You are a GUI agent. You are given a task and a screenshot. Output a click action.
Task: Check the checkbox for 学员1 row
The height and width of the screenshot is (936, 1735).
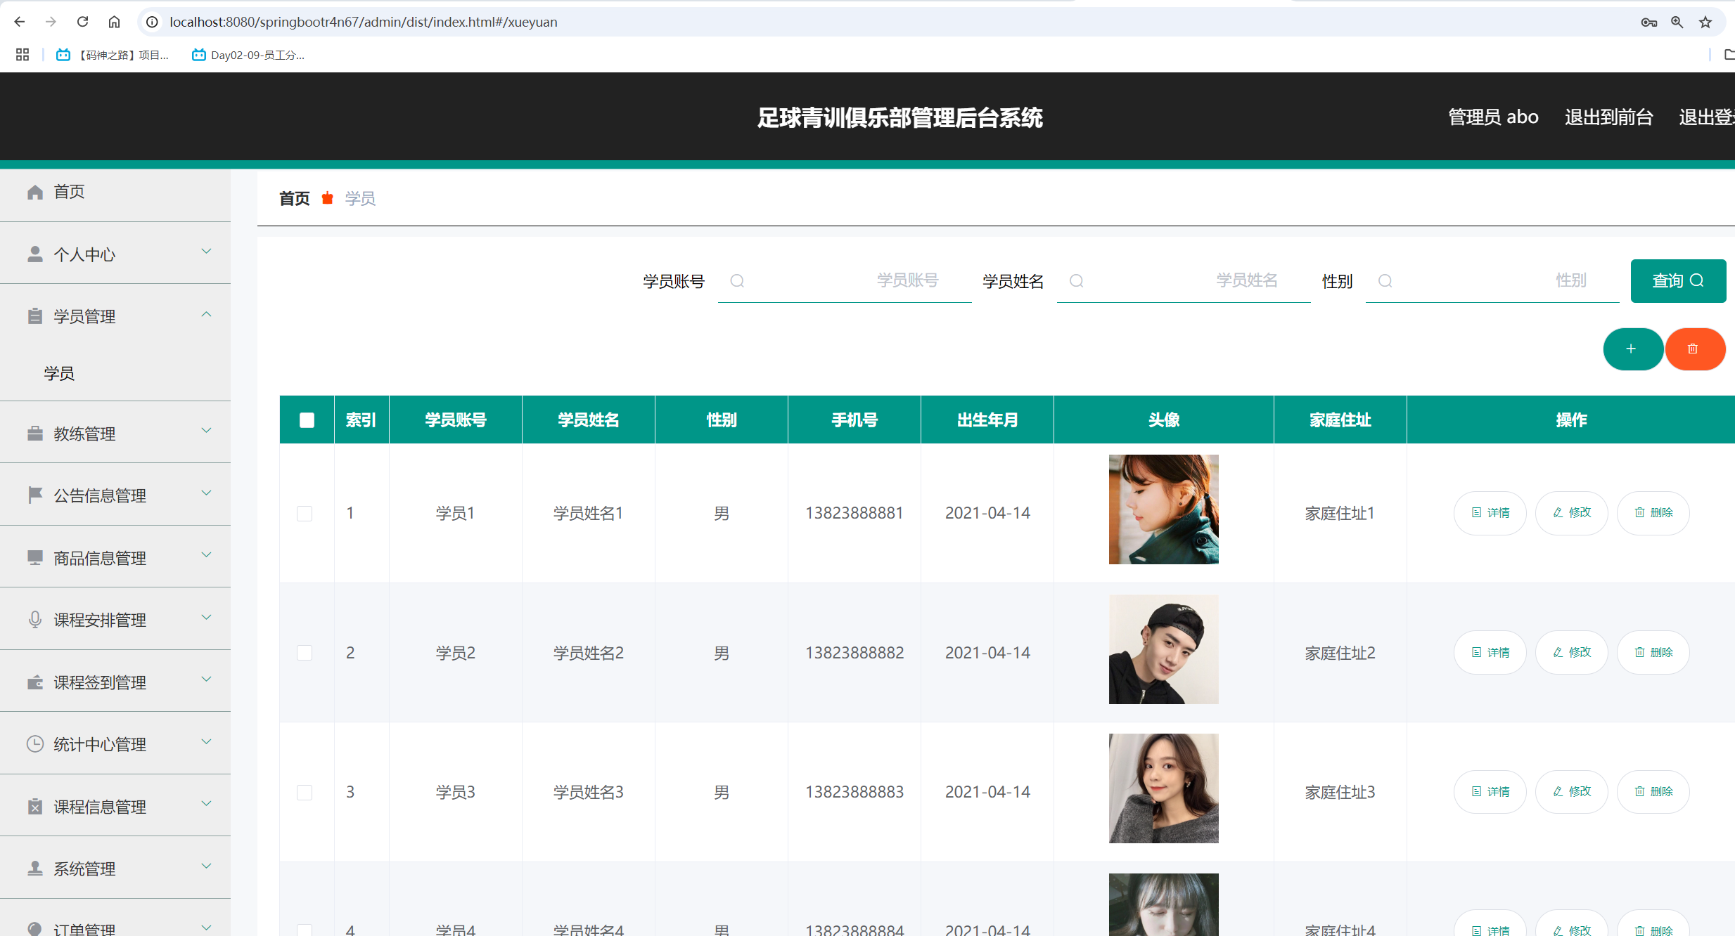pos(305,513)
